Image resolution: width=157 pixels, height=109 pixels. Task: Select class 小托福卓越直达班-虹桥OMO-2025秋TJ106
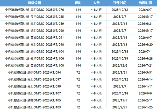34,58
